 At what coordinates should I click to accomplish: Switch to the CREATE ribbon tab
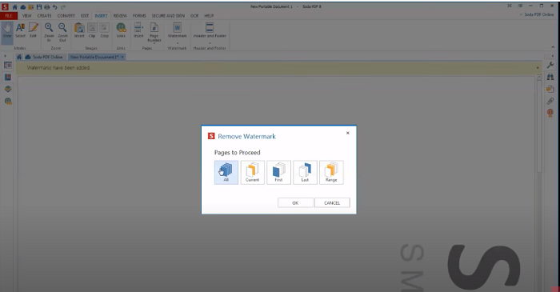(x=44, y=16)
